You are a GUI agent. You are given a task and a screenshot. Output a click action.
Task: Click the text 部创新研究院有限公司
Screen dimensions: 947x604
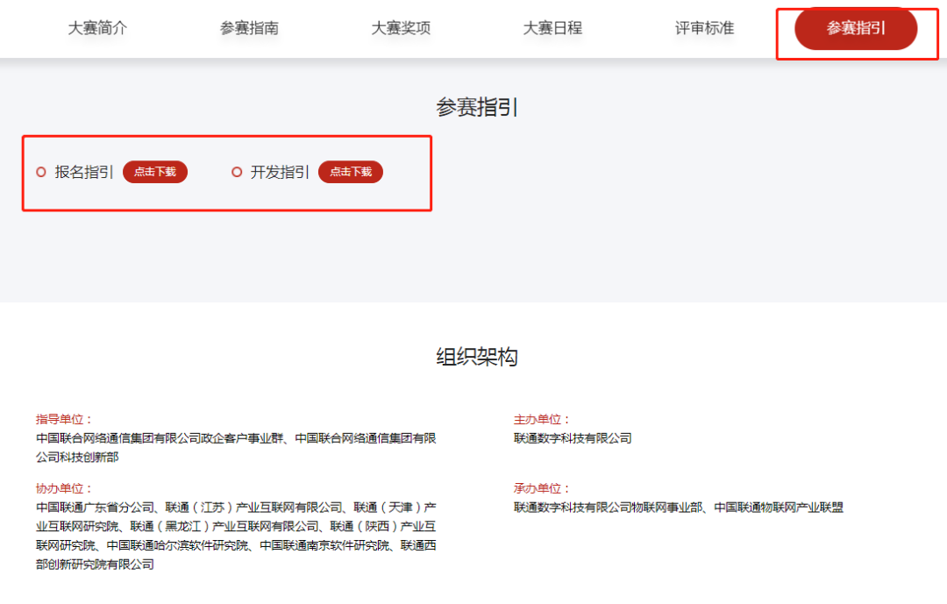click(x=95, y=565)
